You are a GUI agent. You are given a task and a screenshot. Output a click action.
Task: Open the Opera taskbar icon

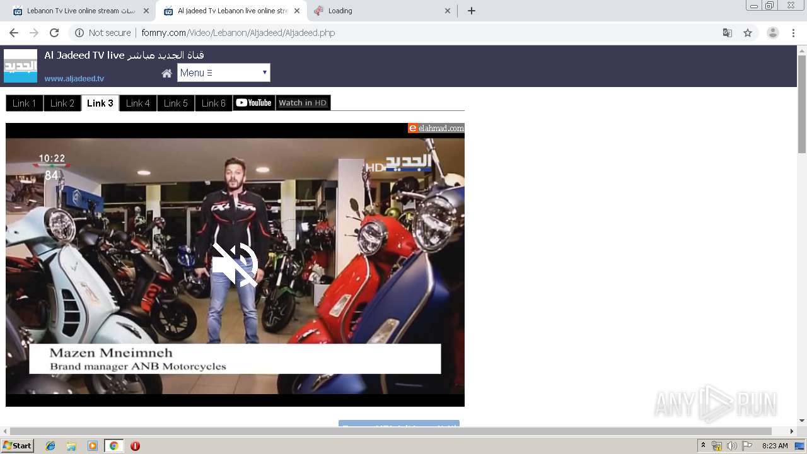coord(135,446)
